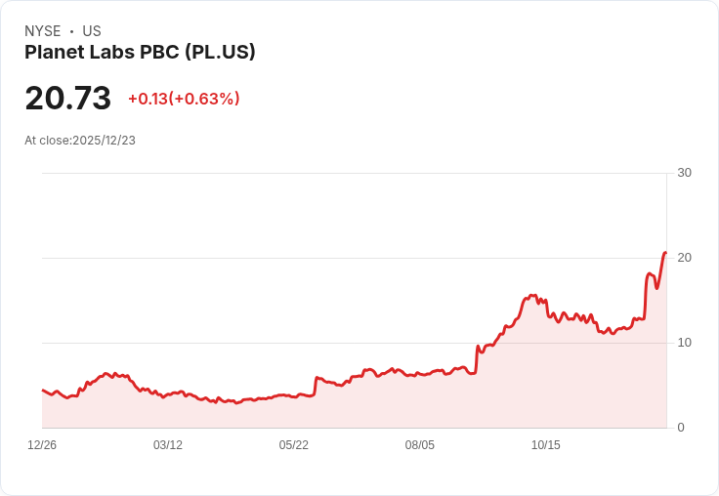
Task: Click the 12/26 x-axis date label
Action: click(x=42, y=445)
